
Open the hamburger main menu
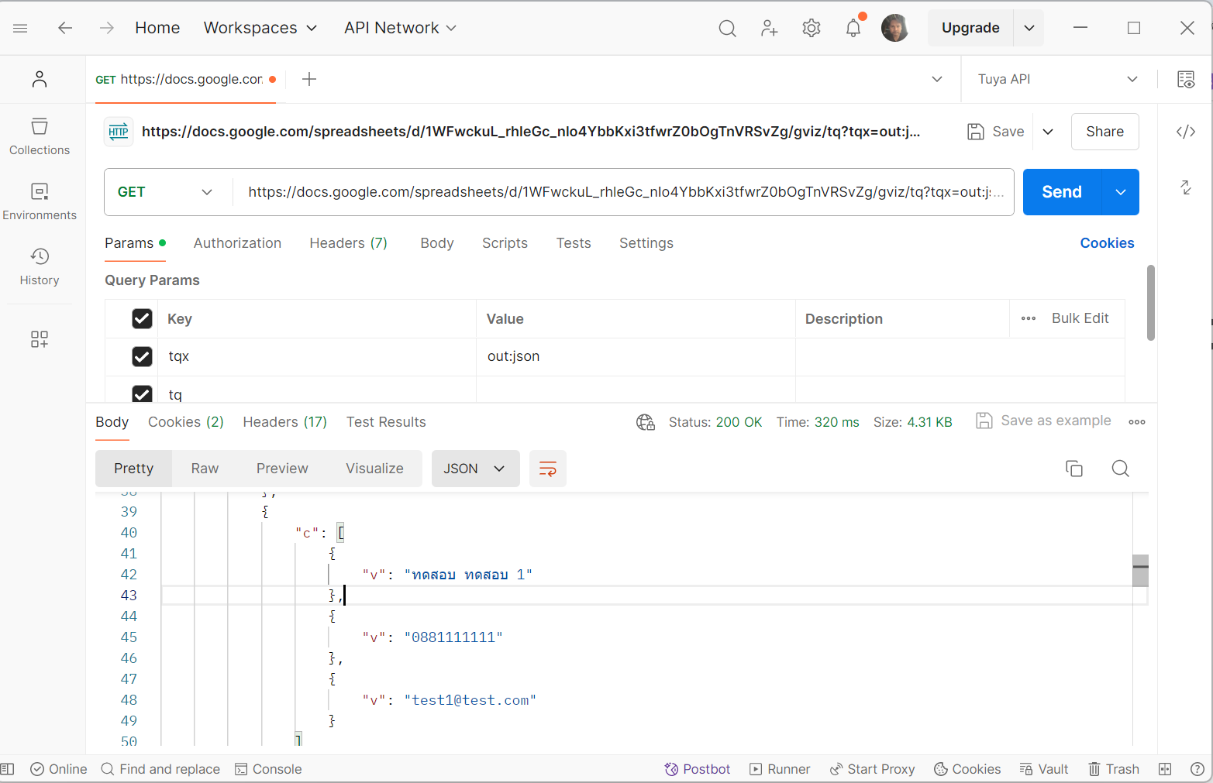[x=21, y=28]
